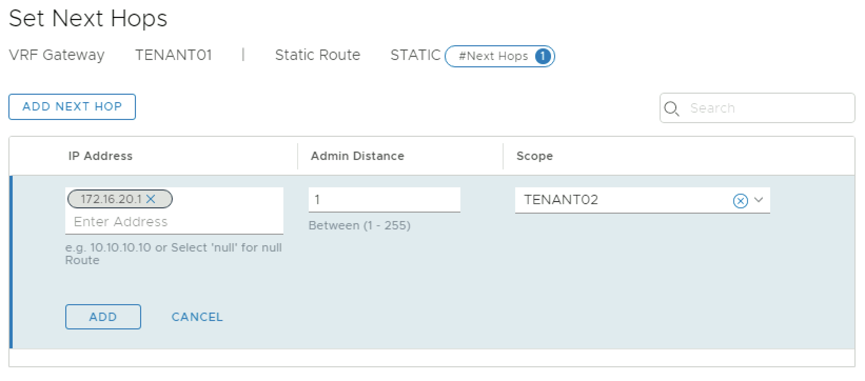This screenshot has height=381, width=865.
Task: Click the magnifier search icon
Action: point(672,108)
